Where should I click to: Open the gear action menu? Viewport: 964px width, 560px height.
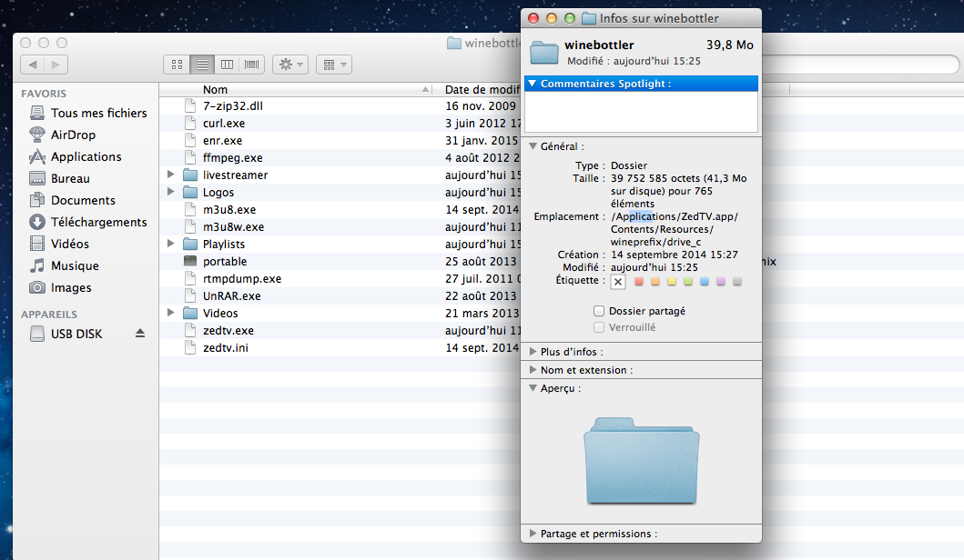click(291, 65)
